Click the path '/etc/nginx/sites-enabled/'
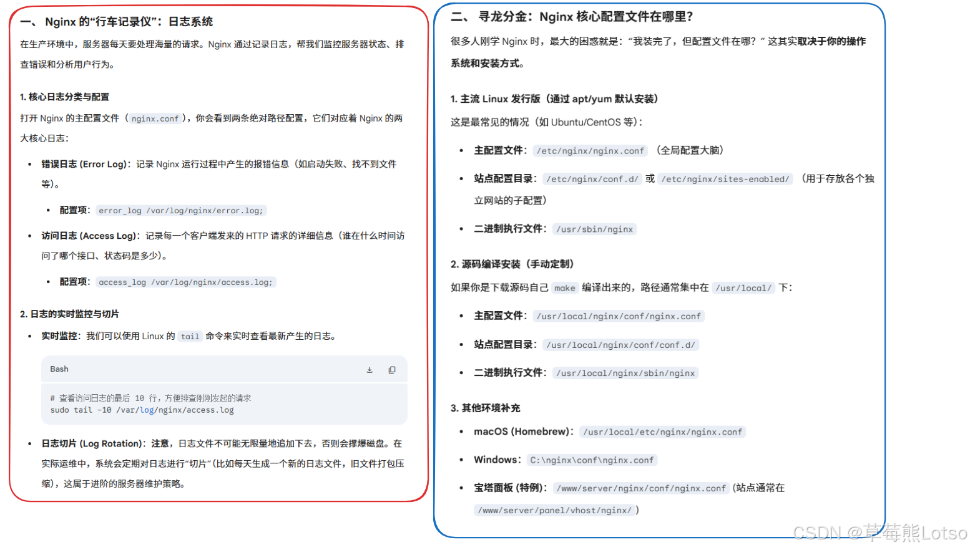 coord(725,179)
